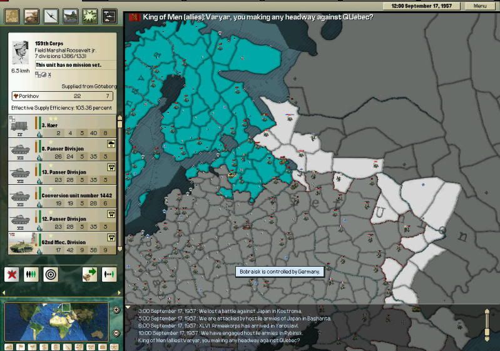
Task: Click third map mode button below minimap
Action: point(32,347)
